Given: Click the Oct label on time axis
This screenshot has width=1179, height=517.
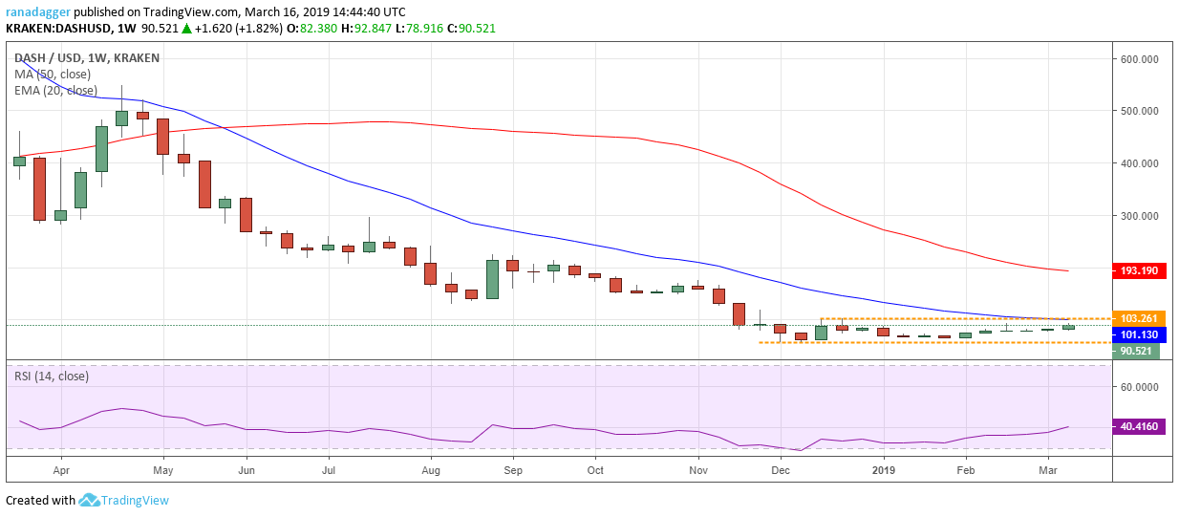Looking at the screenshot, I should [595, 470].
